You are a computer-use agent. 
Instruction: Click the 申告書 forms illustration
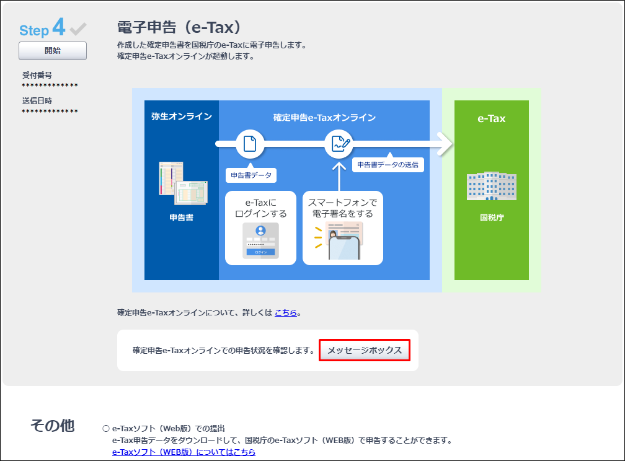pyautogui.click(x=183, y=183)
